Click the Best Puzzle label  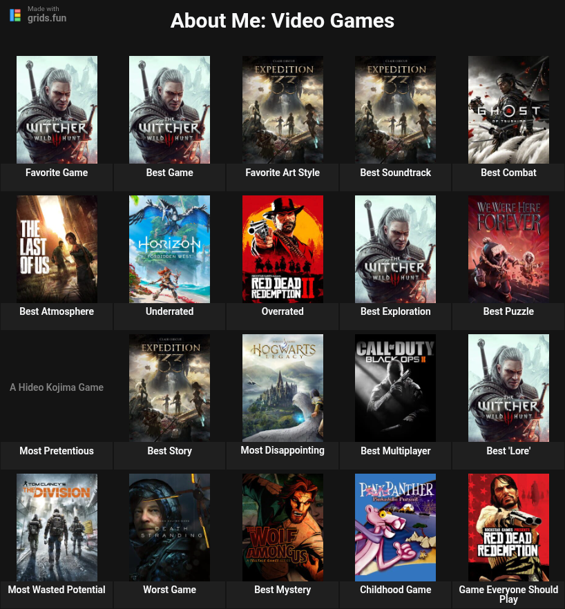(508, 311)
